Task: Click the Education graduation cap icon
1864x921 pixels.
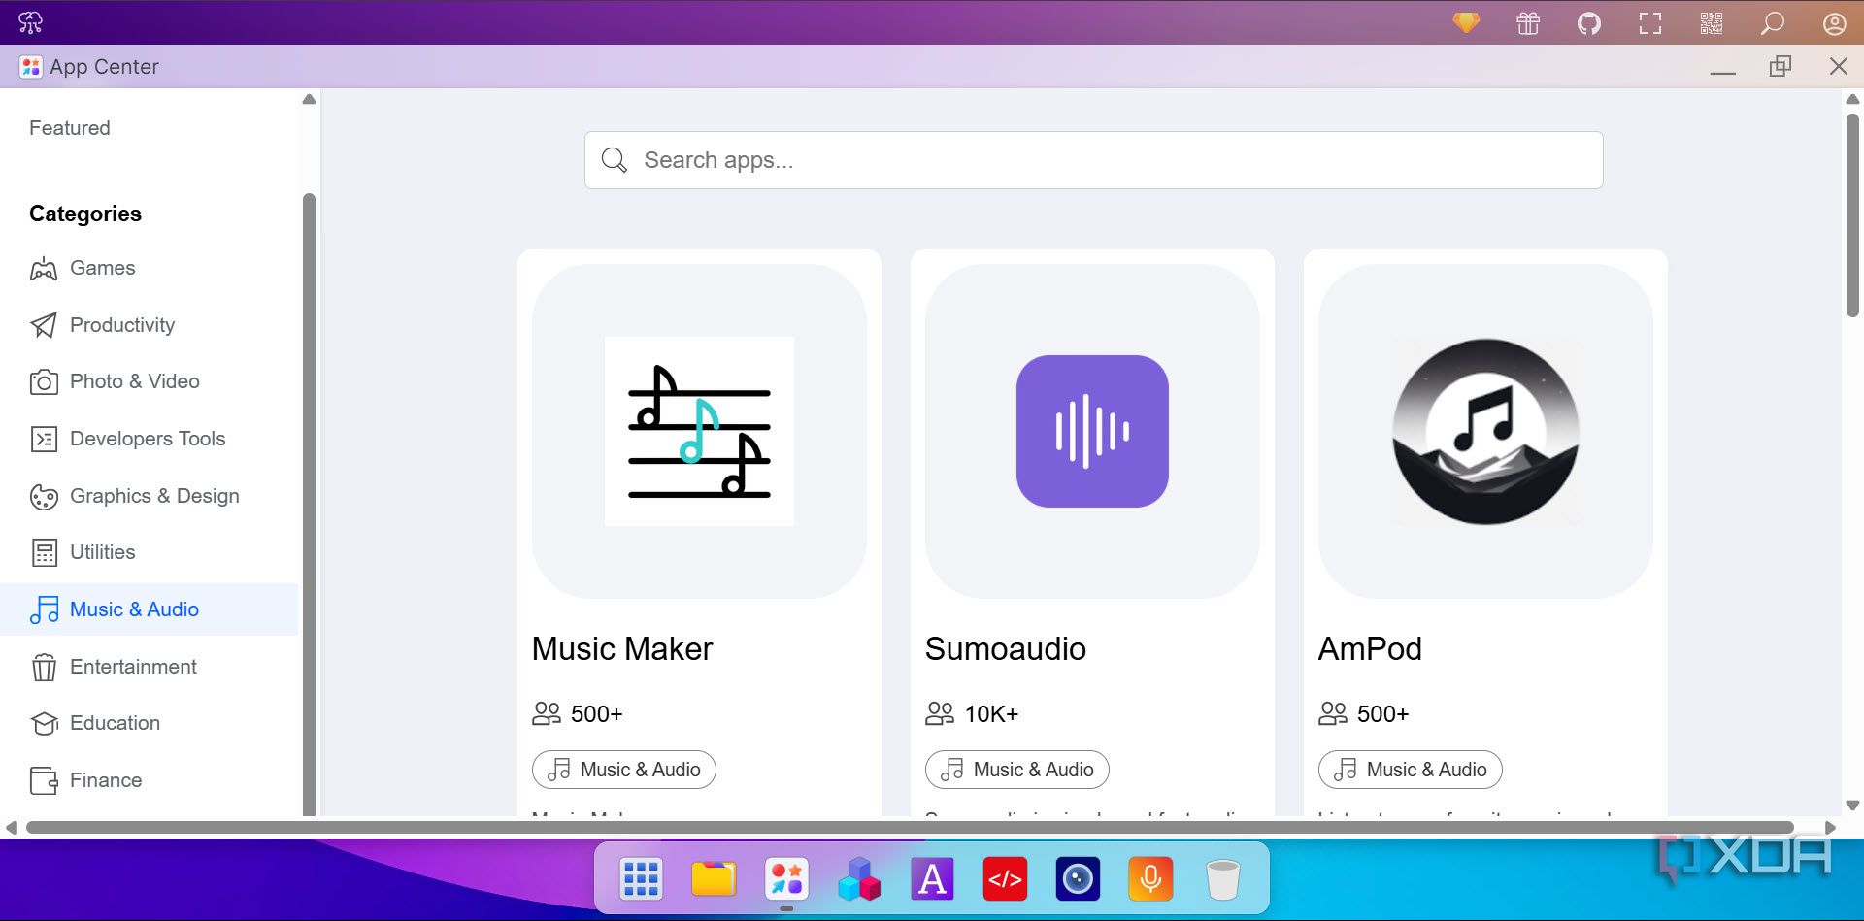Action: click(x=44, y=724)
